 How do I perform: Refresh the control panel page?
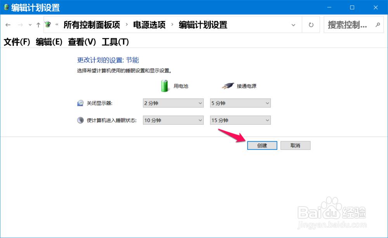point(311,25)
